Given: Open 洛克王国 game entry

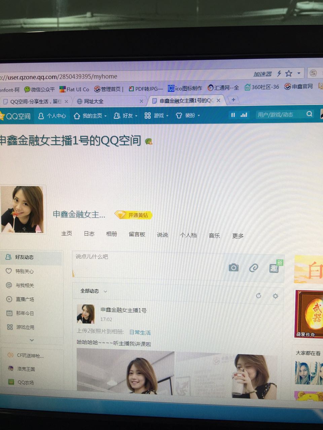Looking at the screenshot, I should pyautogui.click(x=21, y=369).
